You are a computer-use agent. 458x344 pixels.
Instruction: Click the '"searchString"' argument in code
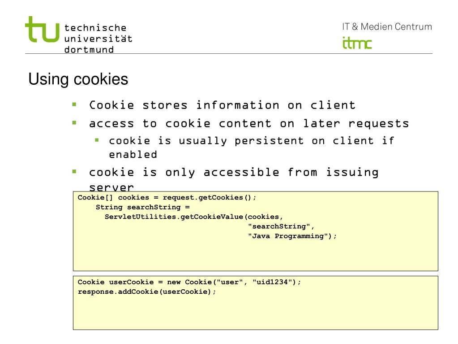[x=279, y=226]
